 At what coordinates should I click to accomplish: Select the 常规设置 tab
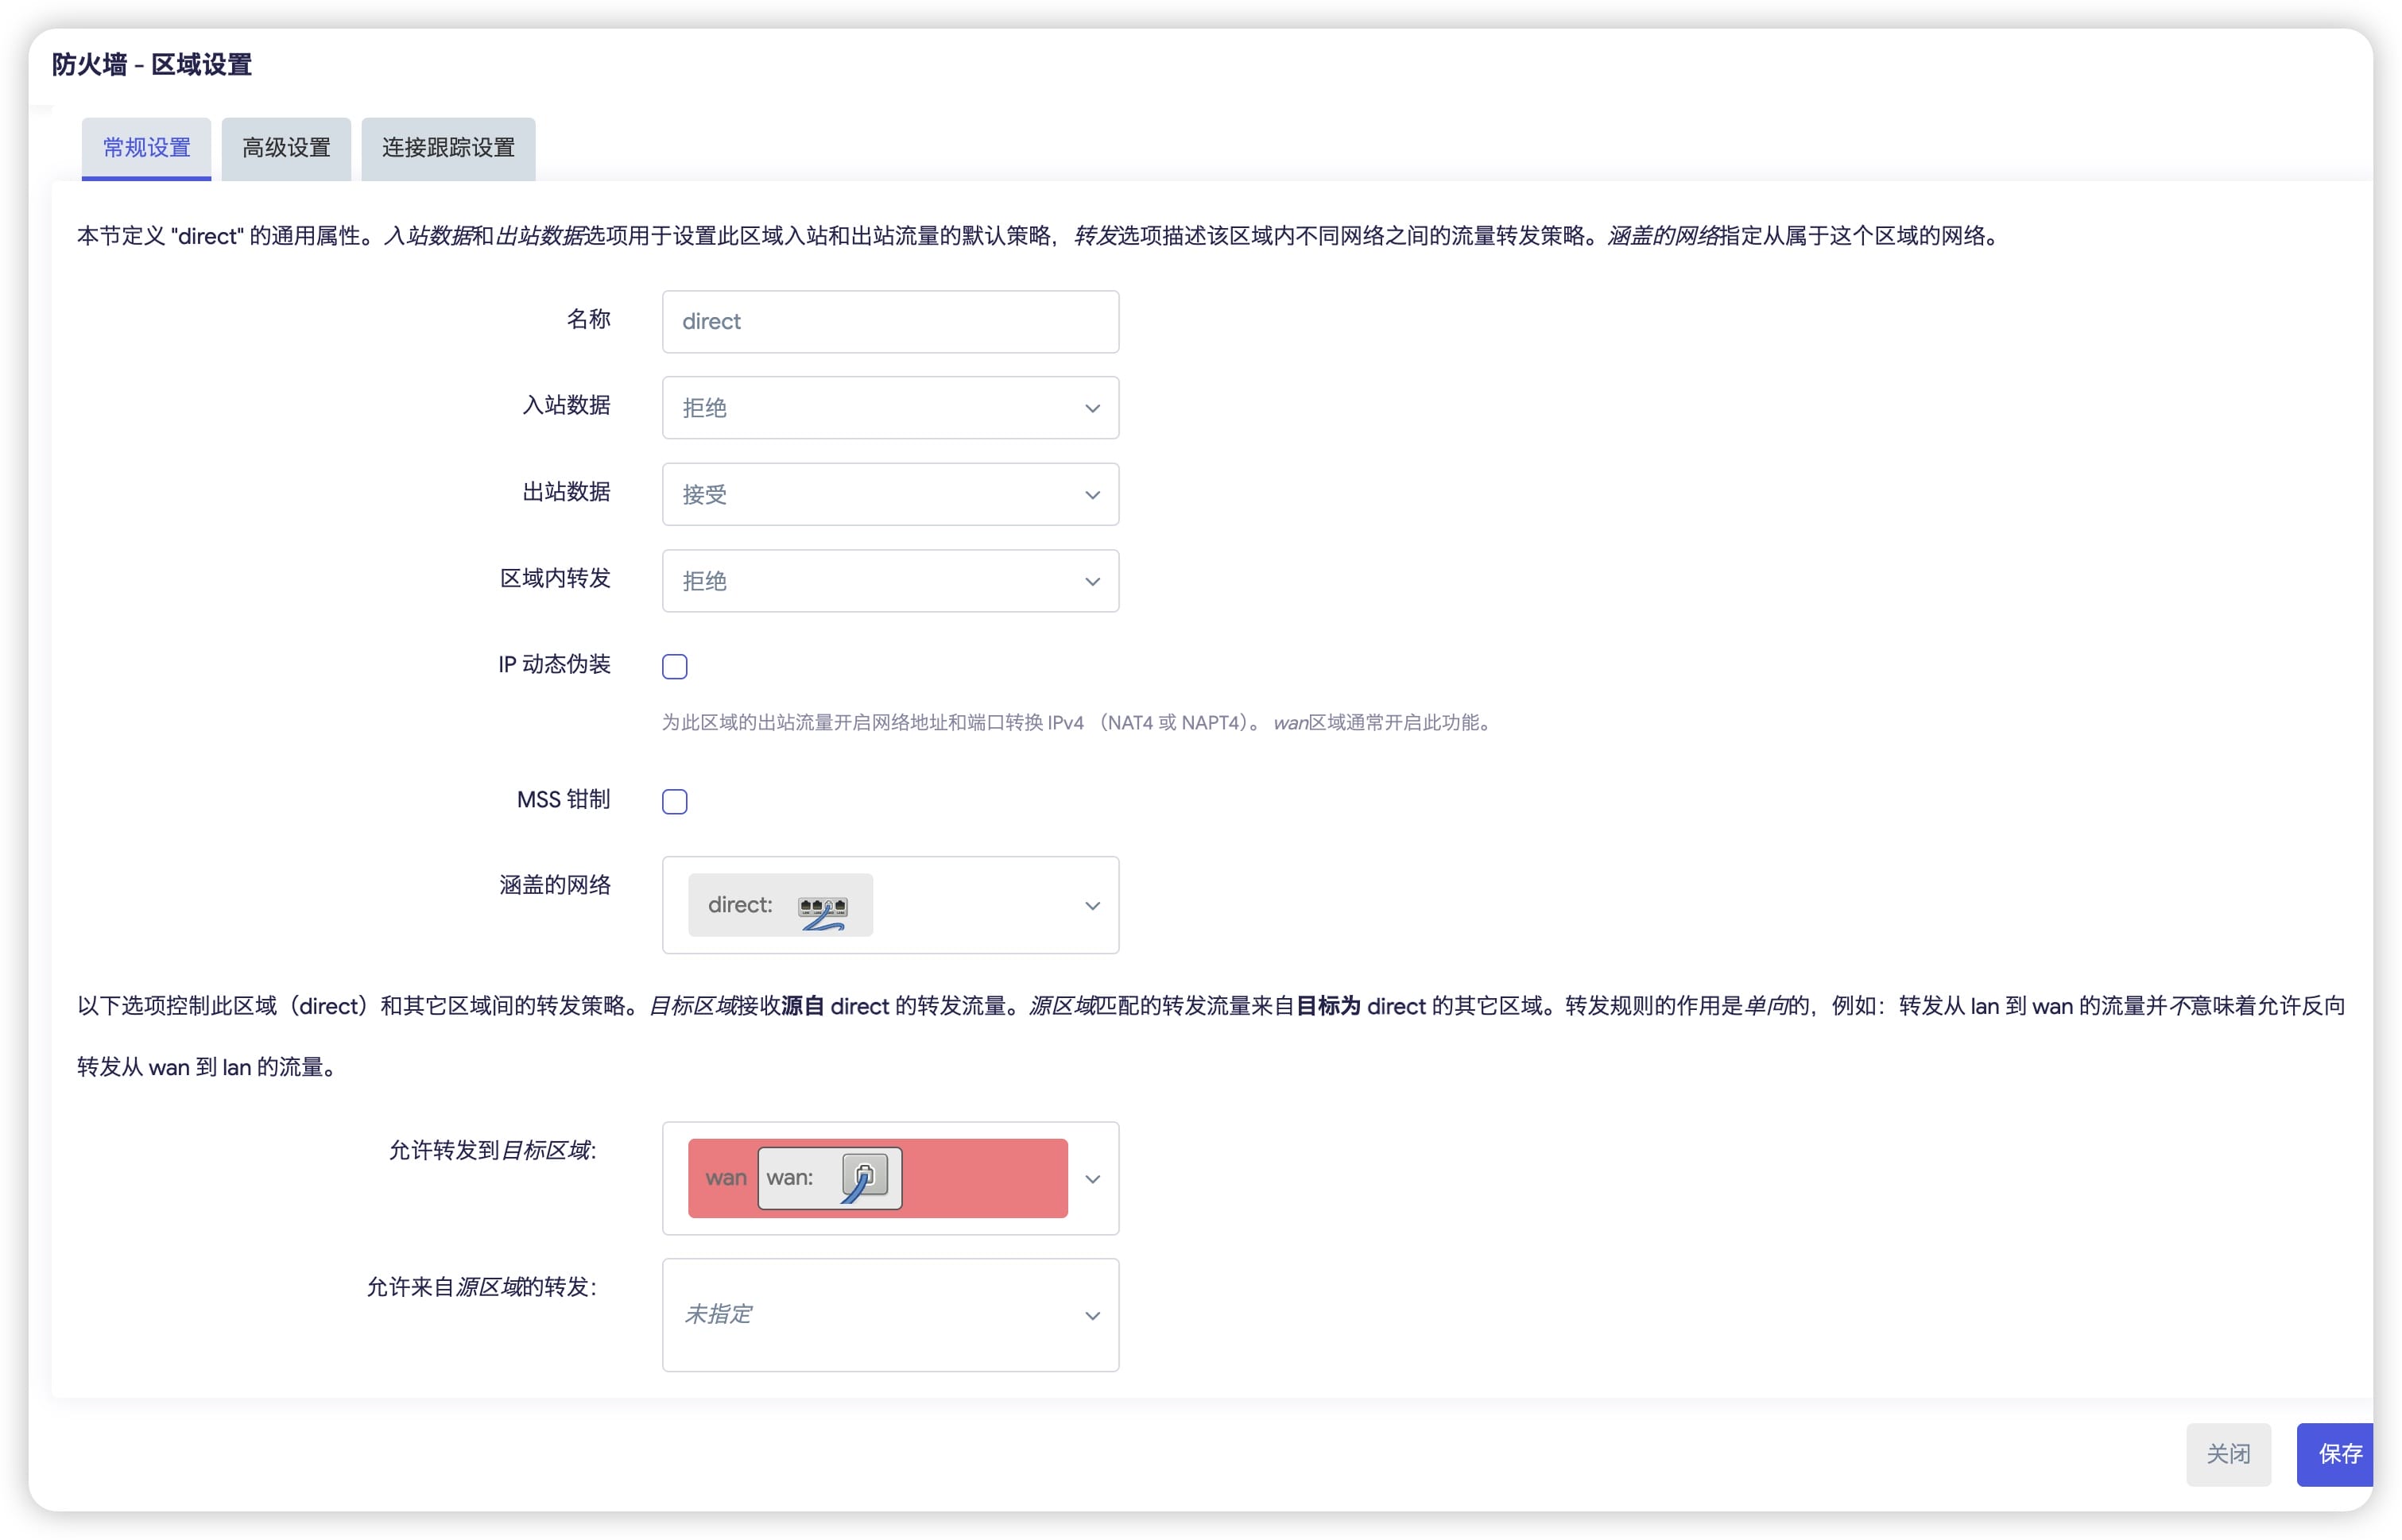[145, 147]
